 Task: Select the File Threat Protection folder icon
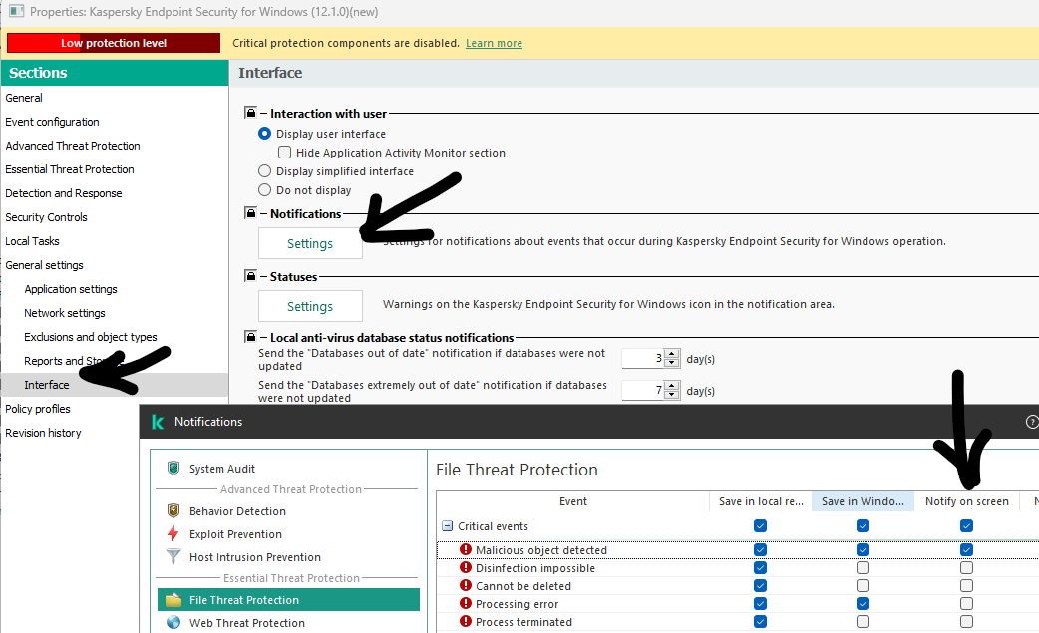173,600
